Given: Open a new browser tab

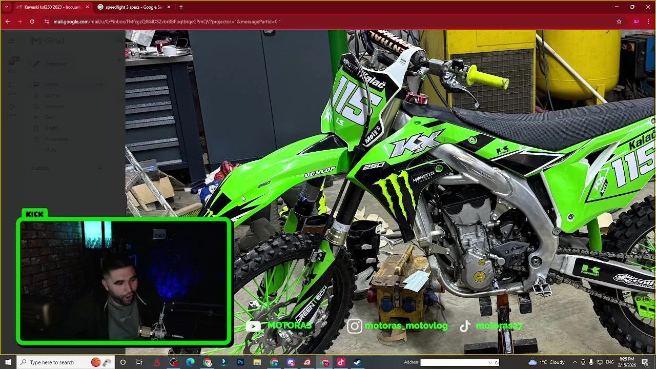Looking at the screenshot, I should [x=181, y=7].
